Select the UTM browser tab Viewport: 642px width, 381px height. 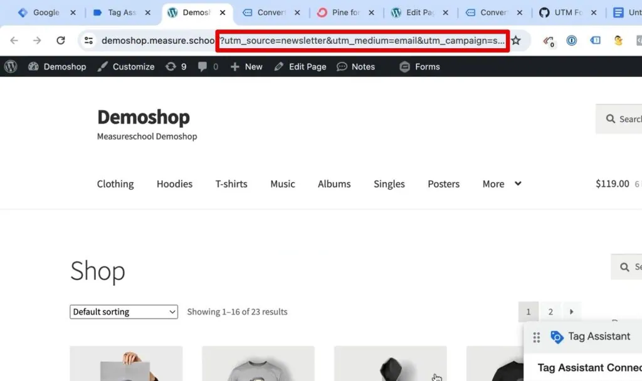[567, 11]
